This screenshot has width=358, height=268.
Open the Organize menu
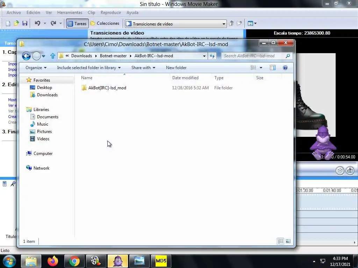click(x=36, y=68)
